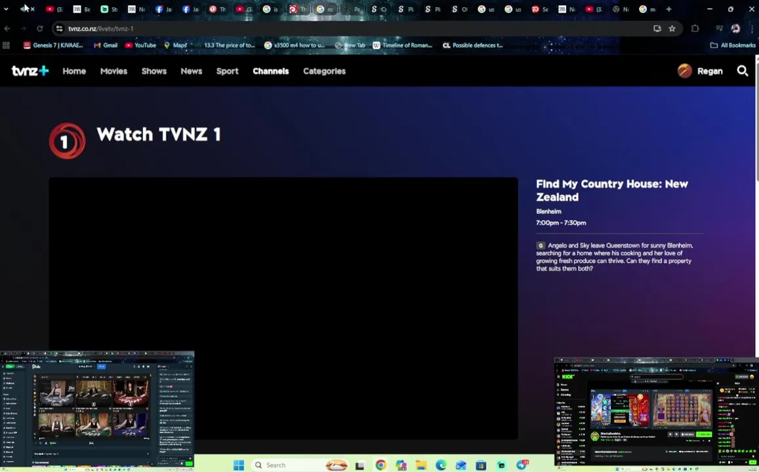
Task: Click the site information icon beside the URL
Action: point(59,29)
